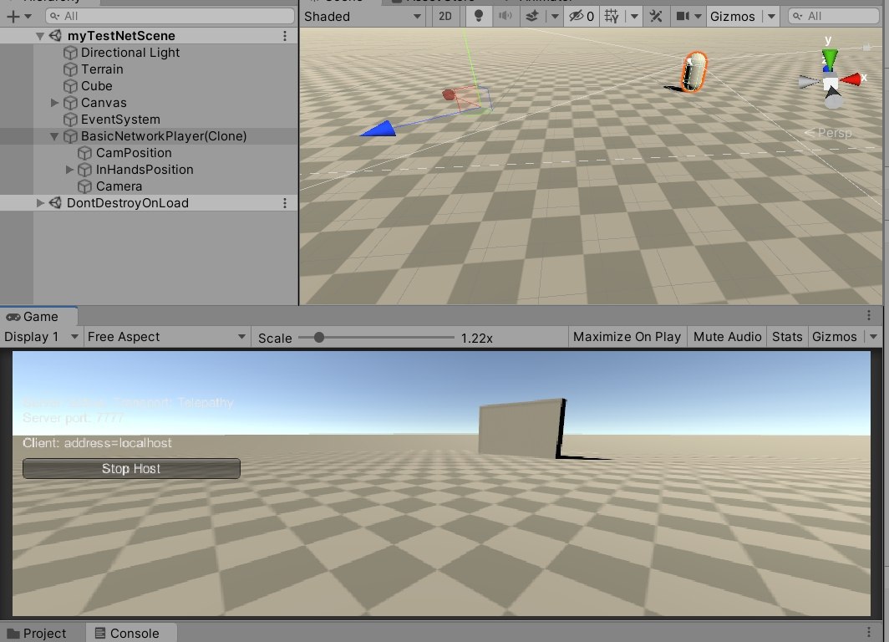Open Scene view Gizmos dropdown arrow
889x642 pixels.
click(x=771, y=17)
